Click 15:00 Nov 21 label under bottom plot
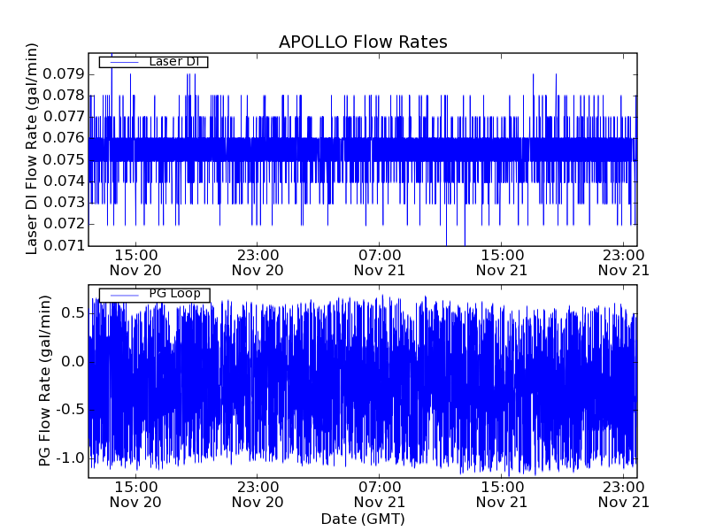This screenshot has height=531, width=708. [502, 495]
